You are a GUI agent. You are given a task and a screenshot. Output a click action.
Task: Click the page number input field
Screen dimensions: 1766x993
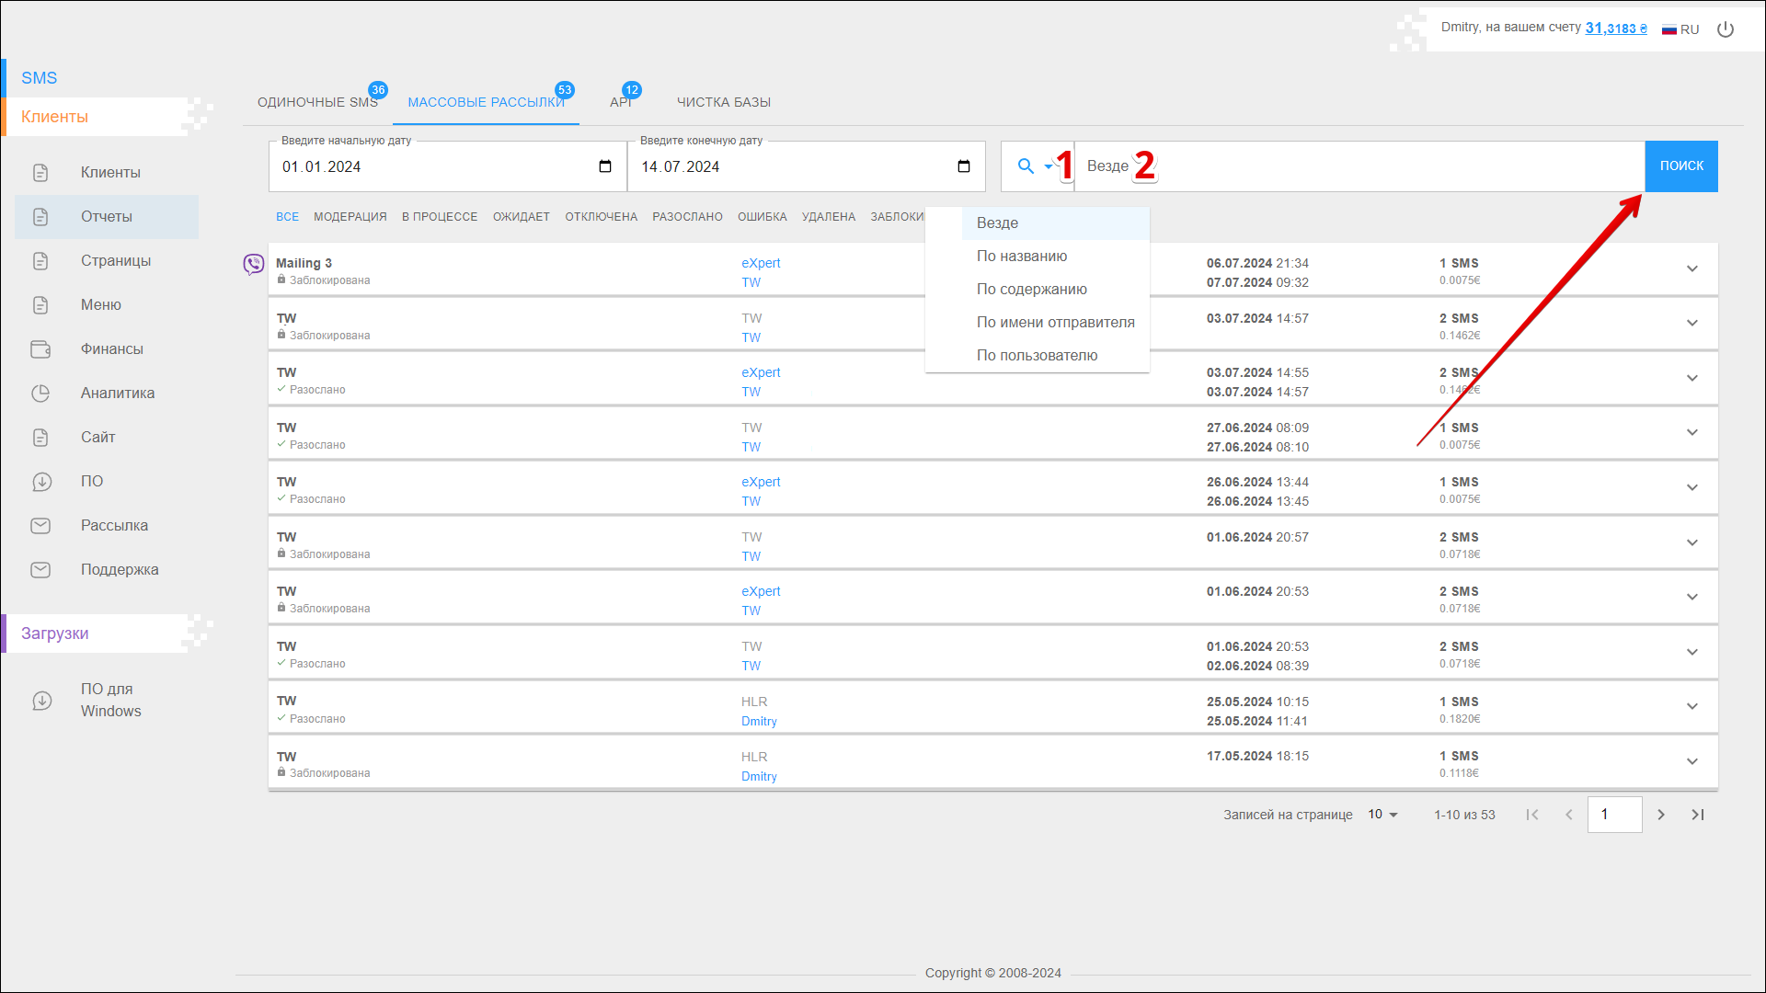point(1614,815)
